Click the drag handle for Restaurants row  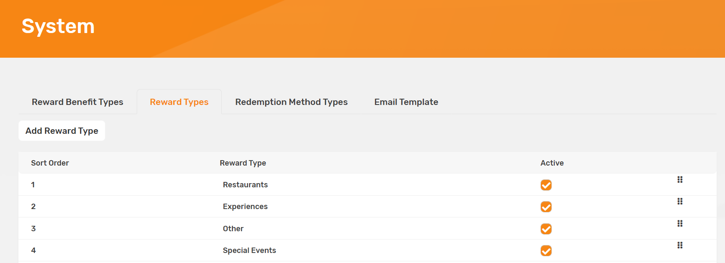click(680, 180)
